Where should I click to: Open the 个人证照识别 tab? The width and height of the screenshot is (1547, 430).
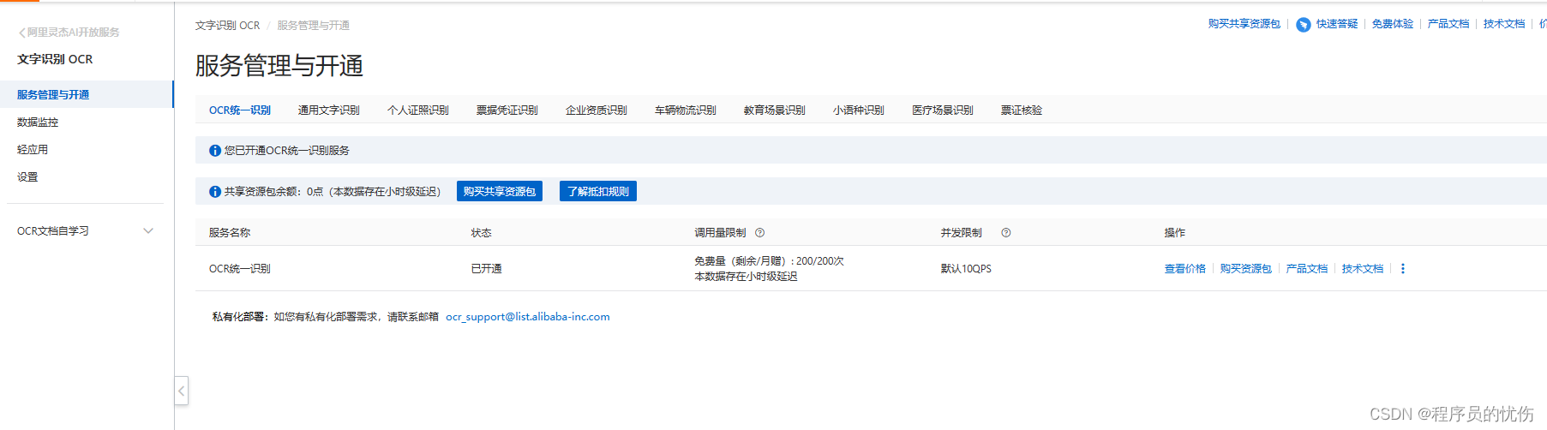click(x=418, y=110)
